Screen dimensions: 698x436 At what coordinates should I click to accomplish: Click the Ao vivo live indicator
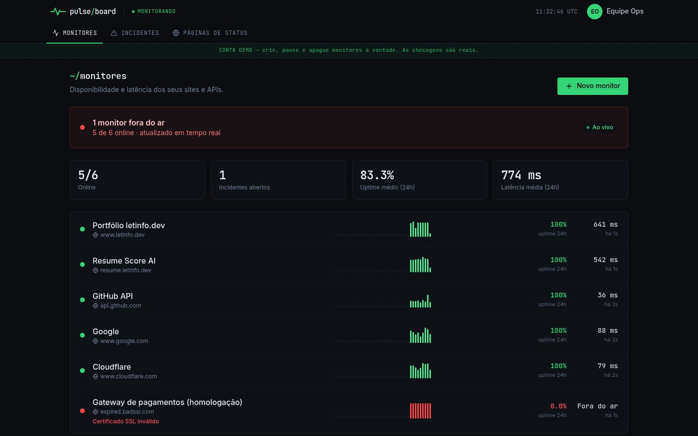click(x=600, y=127)
